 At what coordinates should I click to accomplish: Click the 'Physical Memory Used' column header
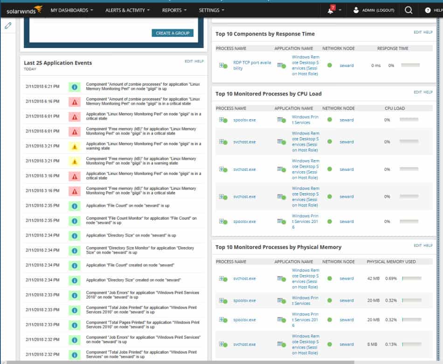click(391, 262)
